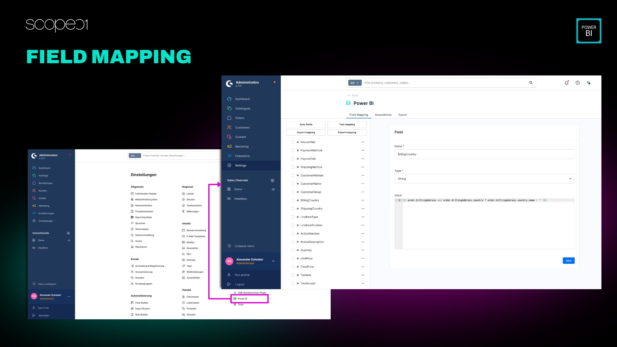This screenshot has width=617, height=347.
Task: Open Dashboard in English admin sidebar
Action: pyautogui.click(x=242, y=99)
